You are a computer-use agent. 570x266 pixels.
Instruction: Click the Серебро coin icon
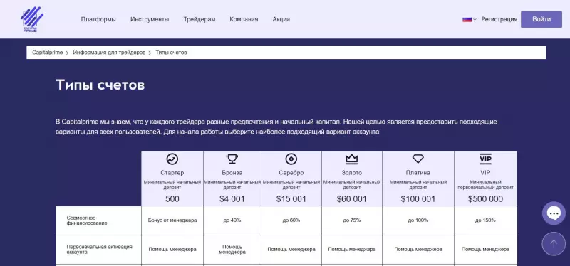pyautogui.click(x=291, y=159)
